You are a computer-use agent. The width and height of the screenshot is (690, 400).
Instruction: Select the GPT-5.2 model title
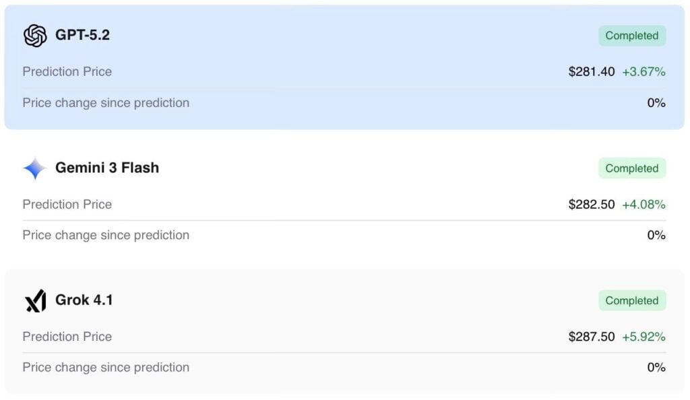coord(82,36)
